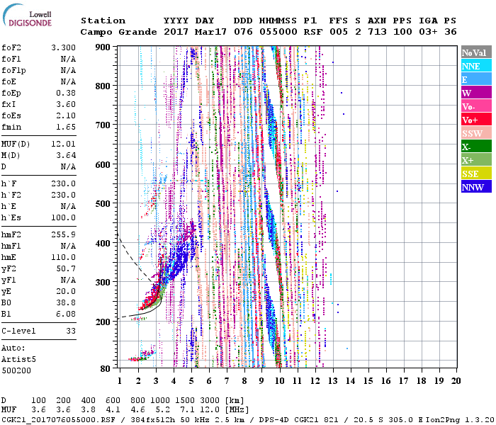Click the MUF value 7.1 for 1500 km
The width and height of the screenshot is (496, 425).
pos(187,410)
